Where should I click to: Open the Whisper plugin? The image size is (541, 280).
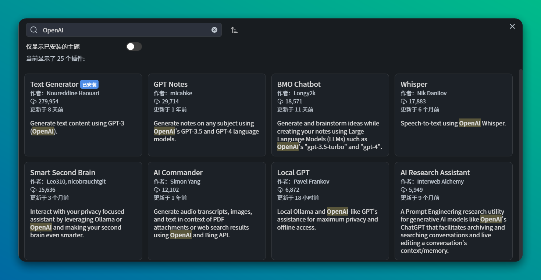tap(453, 115)
